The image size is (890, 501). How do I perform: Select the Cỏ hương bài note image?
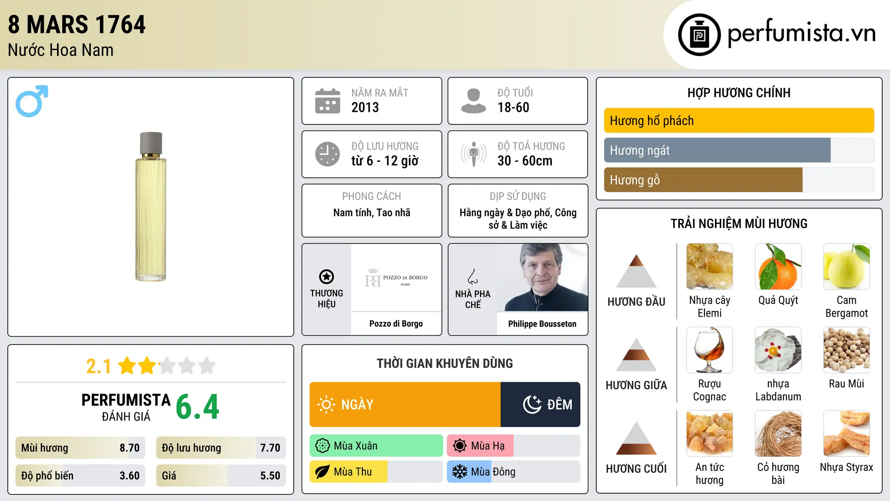(x=778, y=434)
